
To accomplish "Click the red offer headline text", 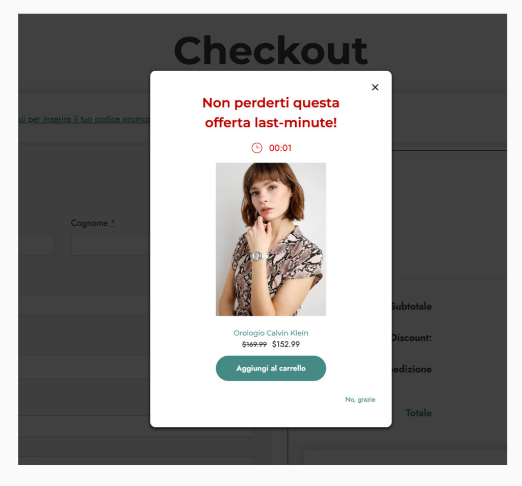I will (271, 113).
